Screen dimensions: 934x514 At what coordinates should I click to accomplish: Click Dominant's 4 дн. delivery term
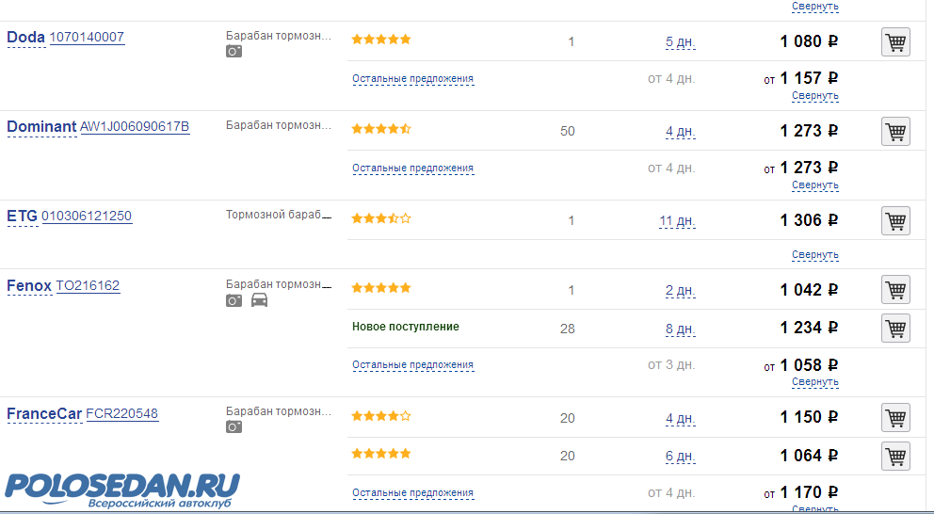[x=680, y=132]
